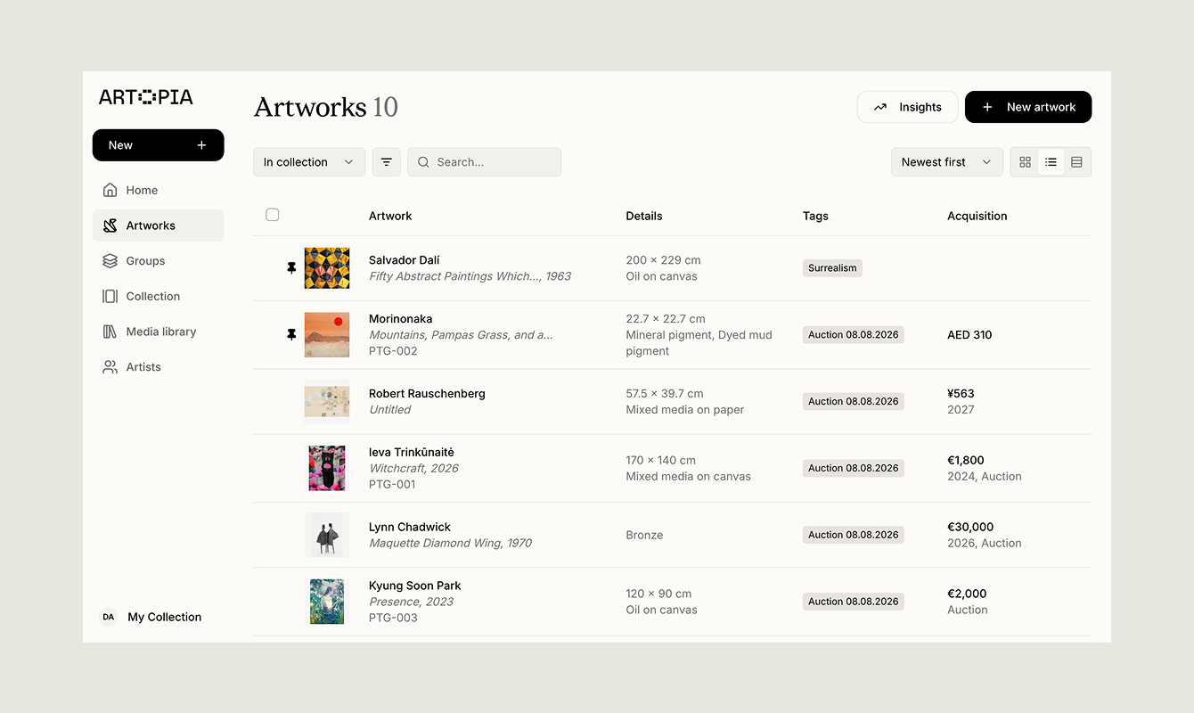
Task: Switch to compact table view
Action: tap(1076, 162)
